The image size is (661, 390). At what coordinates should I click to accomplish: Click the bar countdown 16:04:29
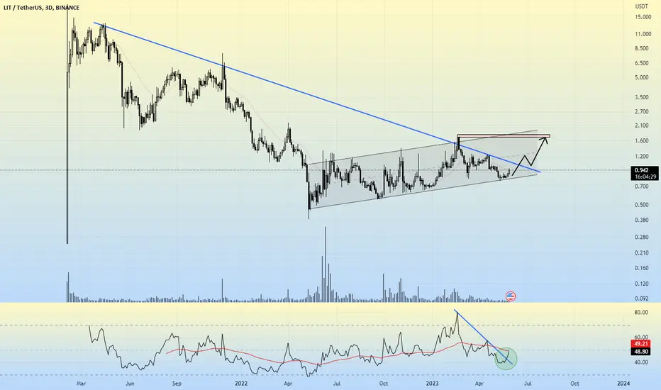pyautogui.click(x=644, y=177)
